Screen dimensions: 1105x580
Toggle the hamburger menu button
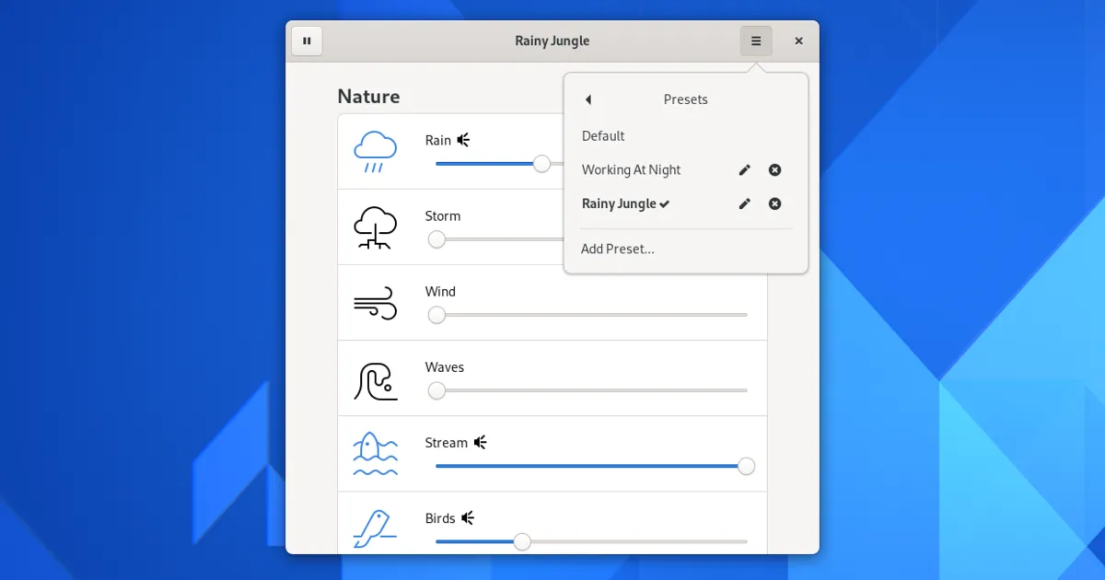click(x=756, y=41)
